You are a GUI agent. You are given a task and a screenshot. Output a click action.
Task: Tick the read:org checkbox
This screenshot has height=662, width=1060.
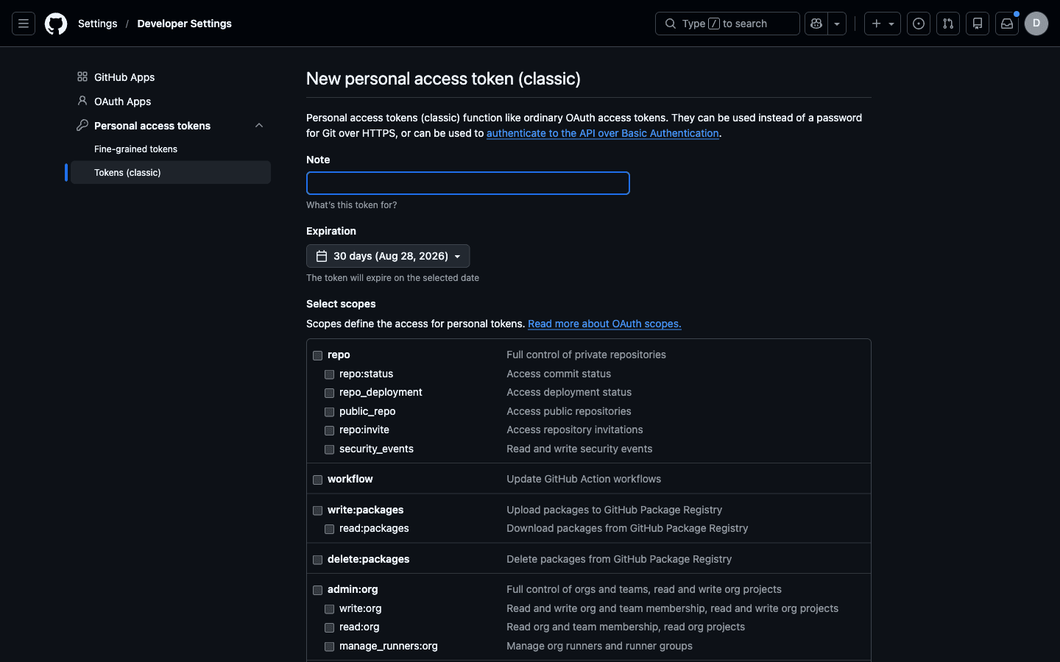pos(330,627)
